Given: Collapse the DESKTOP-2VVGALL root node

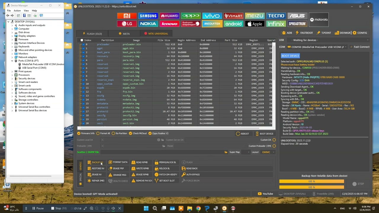Looking at the screenshot, I should 9,22.
